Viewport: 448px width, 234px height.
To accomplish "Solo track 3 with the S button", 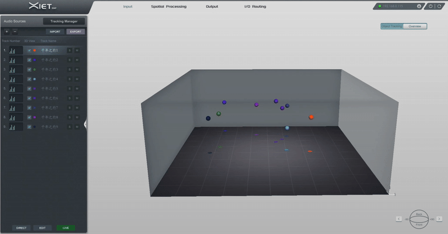I will [69, 70].
